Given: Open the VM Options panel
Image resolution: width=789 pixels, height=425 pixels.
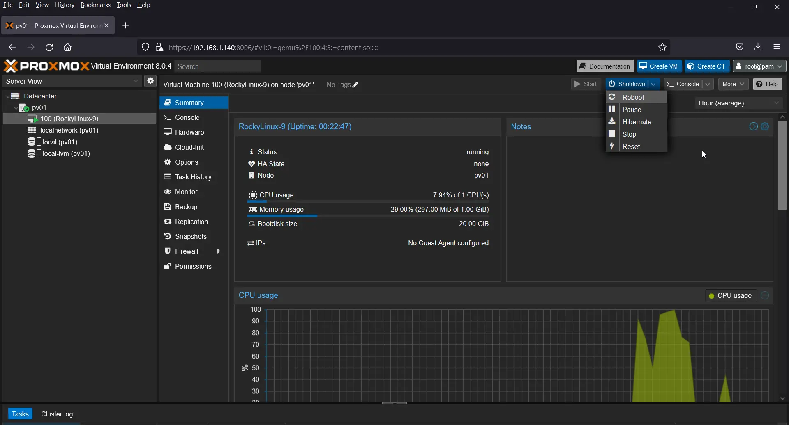Looking at the screenshot, I should pos(194,162).
